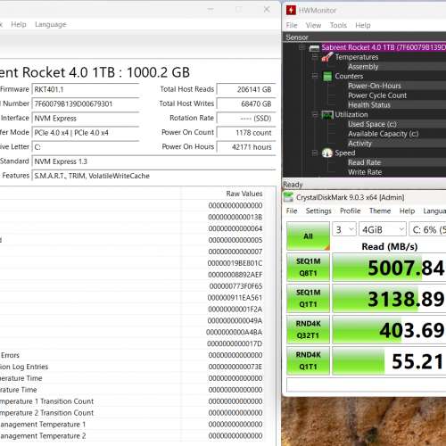Viewport: 446px width, 446px height.
Task: Open the Language menu in CrystalDiskInfo
Action: (51, 24)
